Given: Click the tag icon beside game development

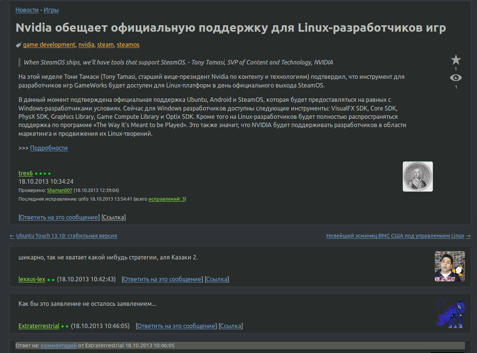Looking at the screenshot, I should (x=18, y=45).
